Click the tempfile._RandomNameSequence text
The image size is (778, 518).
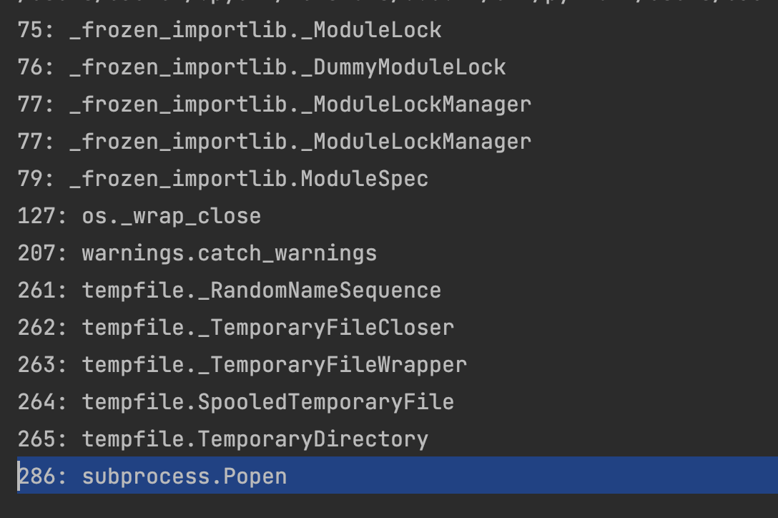(262, 290)
